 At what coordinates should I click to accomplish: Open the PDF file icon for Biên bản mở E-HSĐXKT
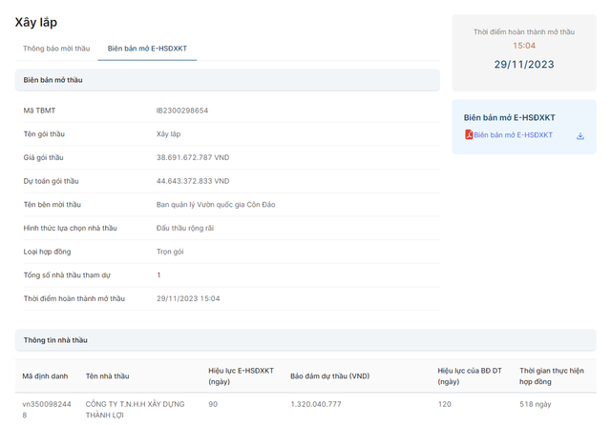click(x=469, y=135)
